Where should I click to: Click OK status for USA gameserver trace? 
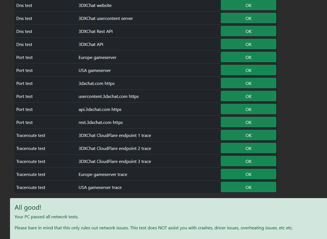coord(249,187)
